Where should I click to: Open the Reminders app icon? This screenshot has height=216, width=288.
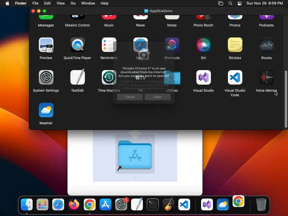pyautogui.click(x=109, y=45)
